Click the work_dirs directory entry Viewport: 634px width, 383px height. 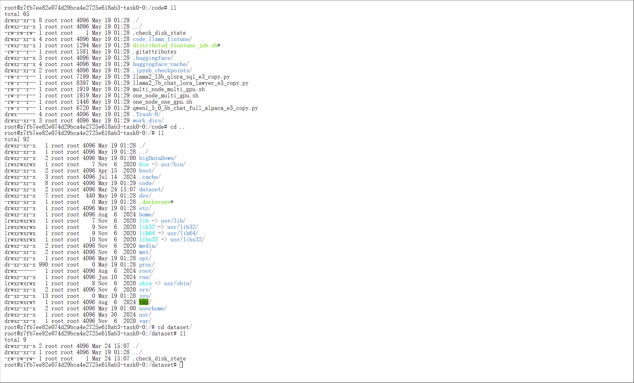pyautogui.click(x=147, y=121)
